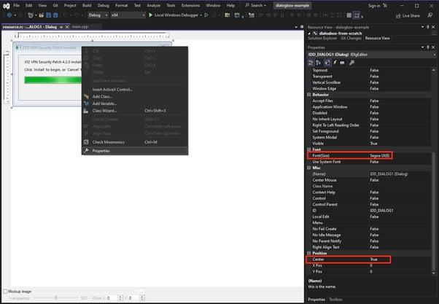439x304 pixels.
Task: Switch to the main.cpp tab
Action: [x=82, y=26]
